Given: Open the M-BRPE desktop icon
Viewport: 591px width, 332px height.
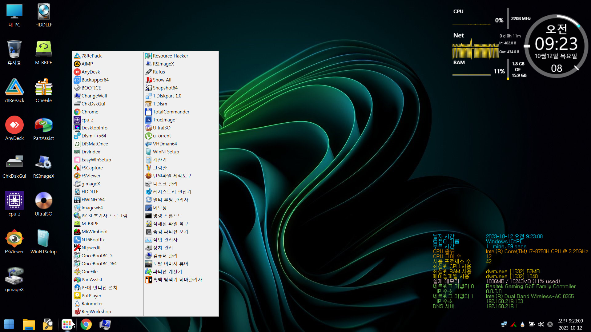Looking at the screenshot, I should pos(43,53).
